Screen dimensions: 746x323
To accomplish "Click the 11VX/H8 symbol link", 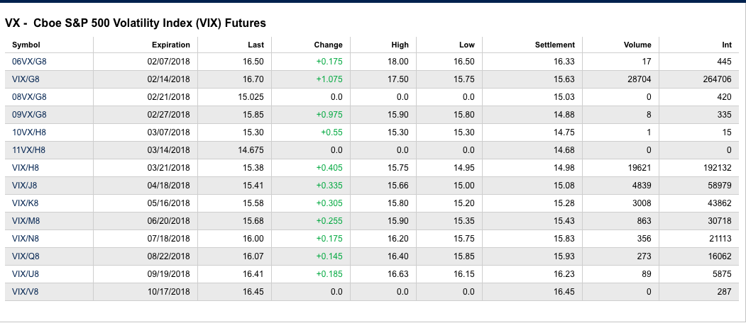I will click(29, 150).
